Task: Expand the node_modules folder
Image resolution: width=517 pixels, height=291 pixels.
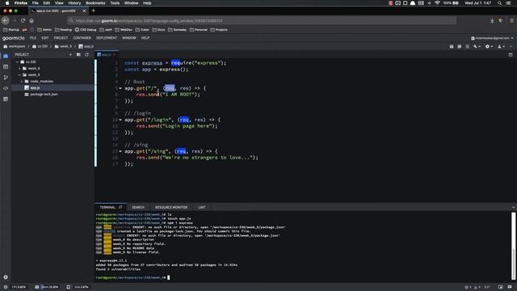Action: tap(22, 81)
